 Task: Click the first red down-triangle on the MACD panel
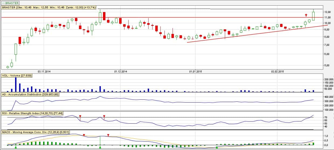84,135
